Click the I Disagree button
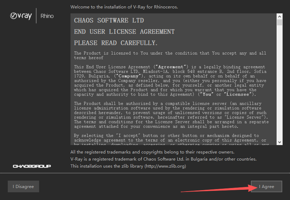The height and width of the screenshot is (200, 290). tap(23, 187)
